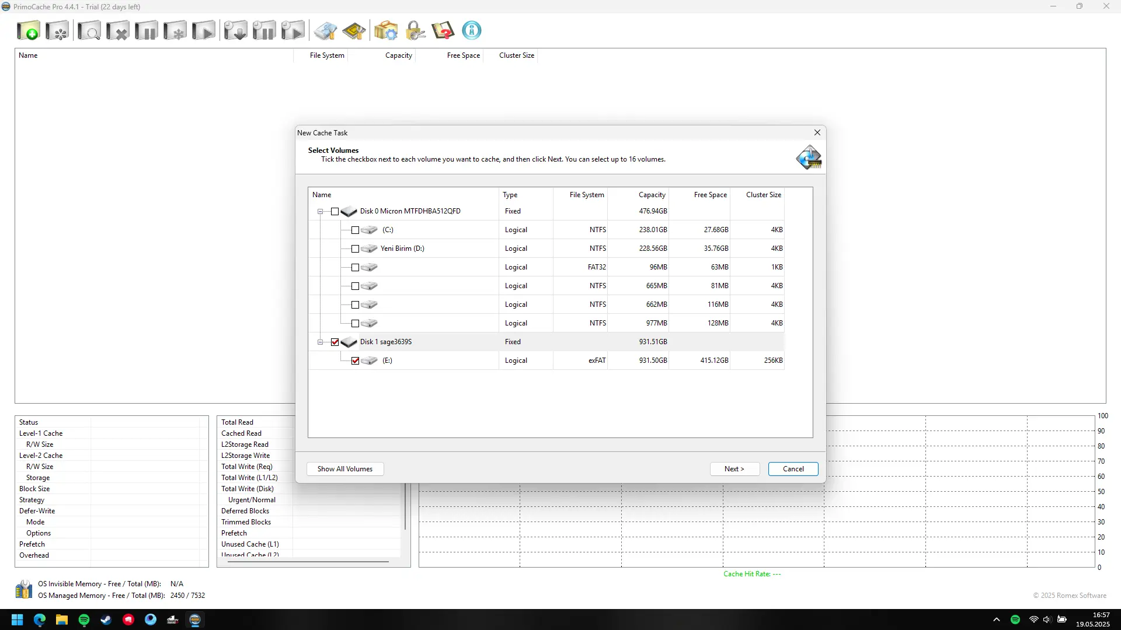Click the statistics panel horizontal scrollbar
The image size is (1121, 630).
308,562
